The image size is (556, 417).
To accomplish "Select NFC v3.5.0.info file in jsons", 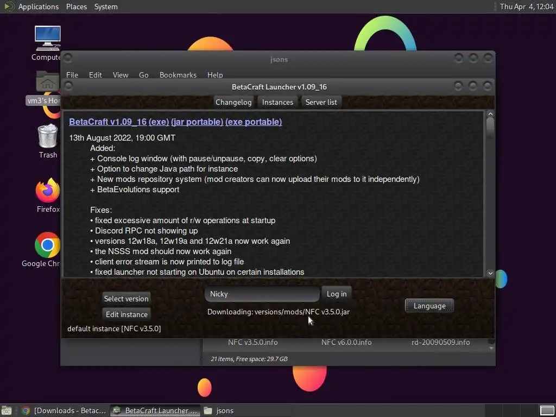I will click(x=252, y=342).
